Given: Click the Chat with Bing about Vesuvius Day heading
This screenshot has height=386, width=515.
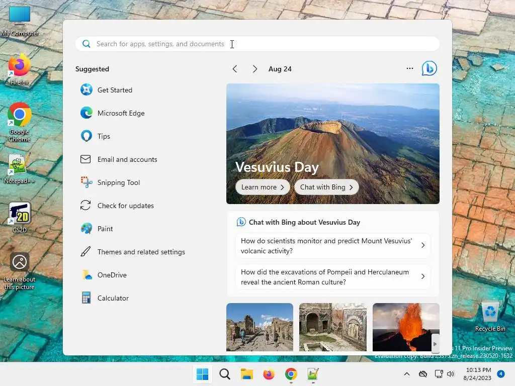Looking at the screenshot, I should 304,222.
